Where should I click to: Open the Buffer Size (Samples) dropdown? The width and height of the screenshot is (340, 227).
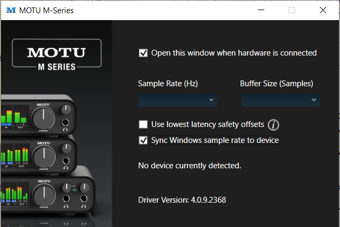[281, 100]
